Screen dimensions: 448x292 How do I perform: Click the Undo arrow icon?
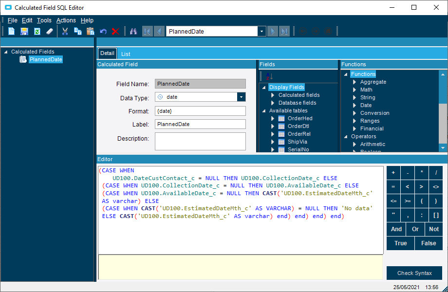click(x=103, y=31)
